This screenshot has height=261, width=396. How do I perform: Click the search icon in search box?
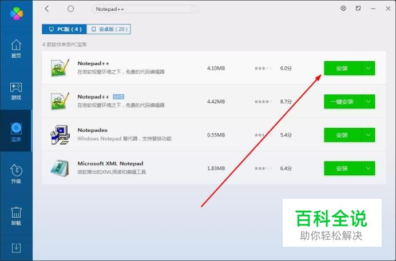194,9
